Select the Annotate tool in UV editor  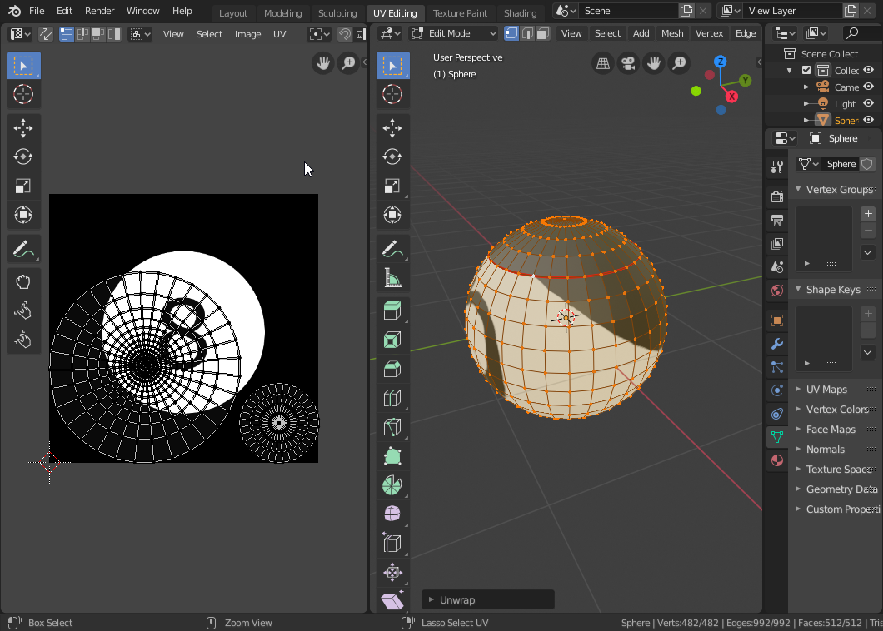pyautogui.click(x=23, y=248)
